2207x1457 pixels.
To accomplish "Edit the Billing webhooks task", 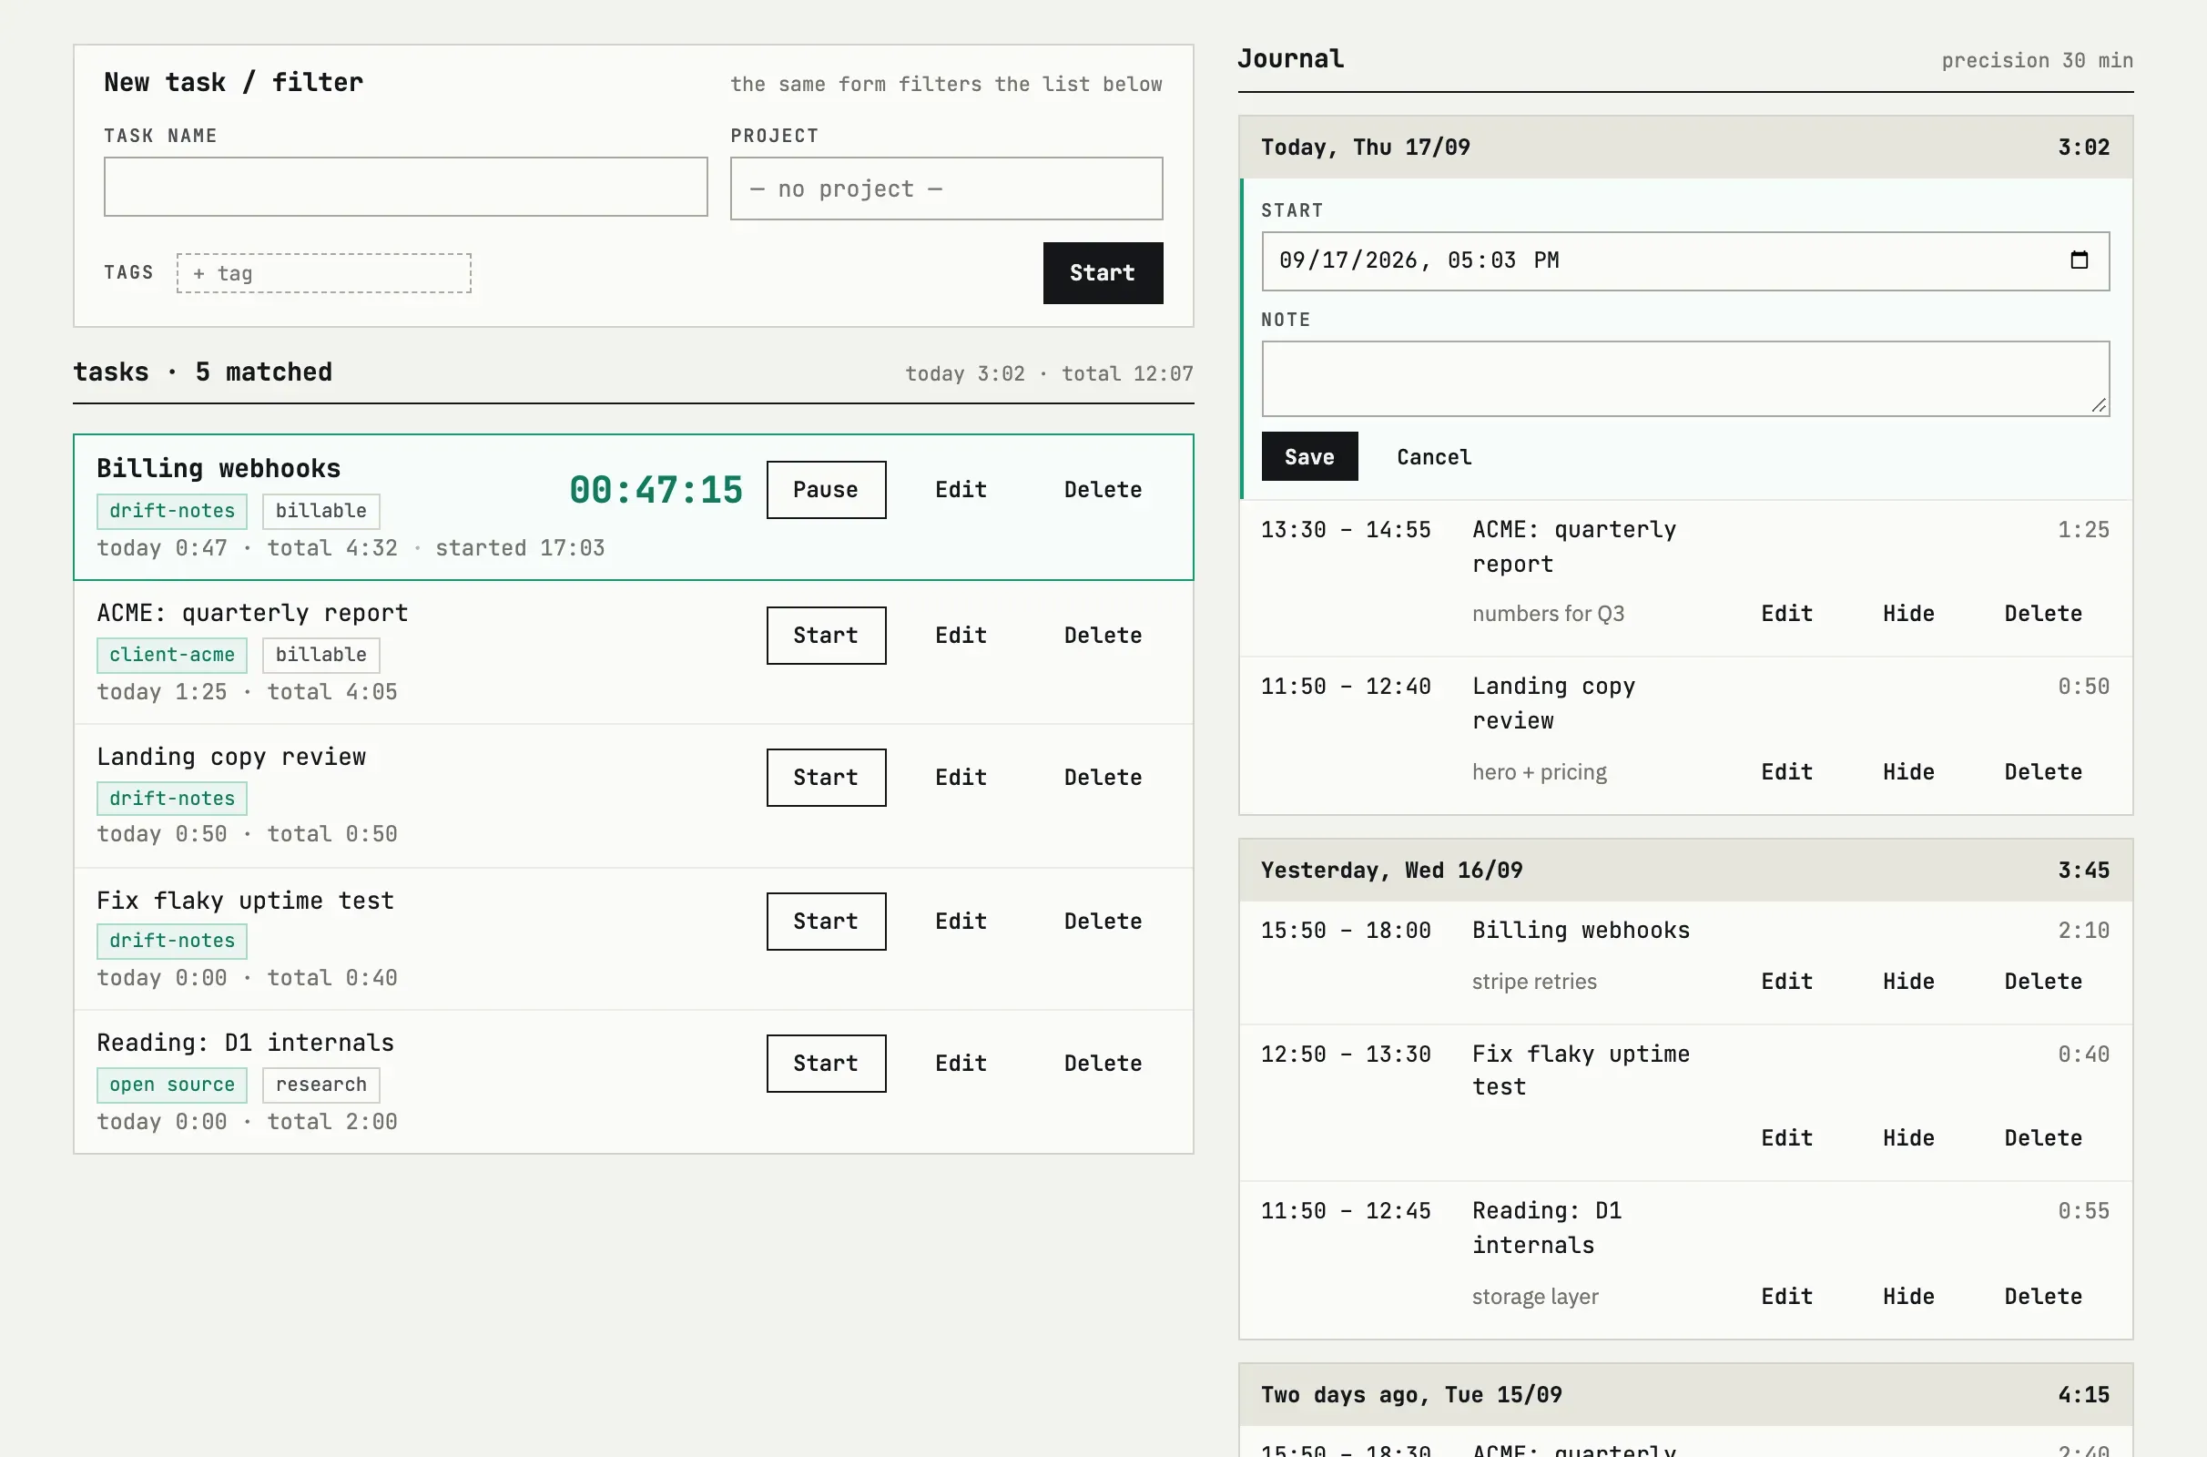I will (961, 490).
